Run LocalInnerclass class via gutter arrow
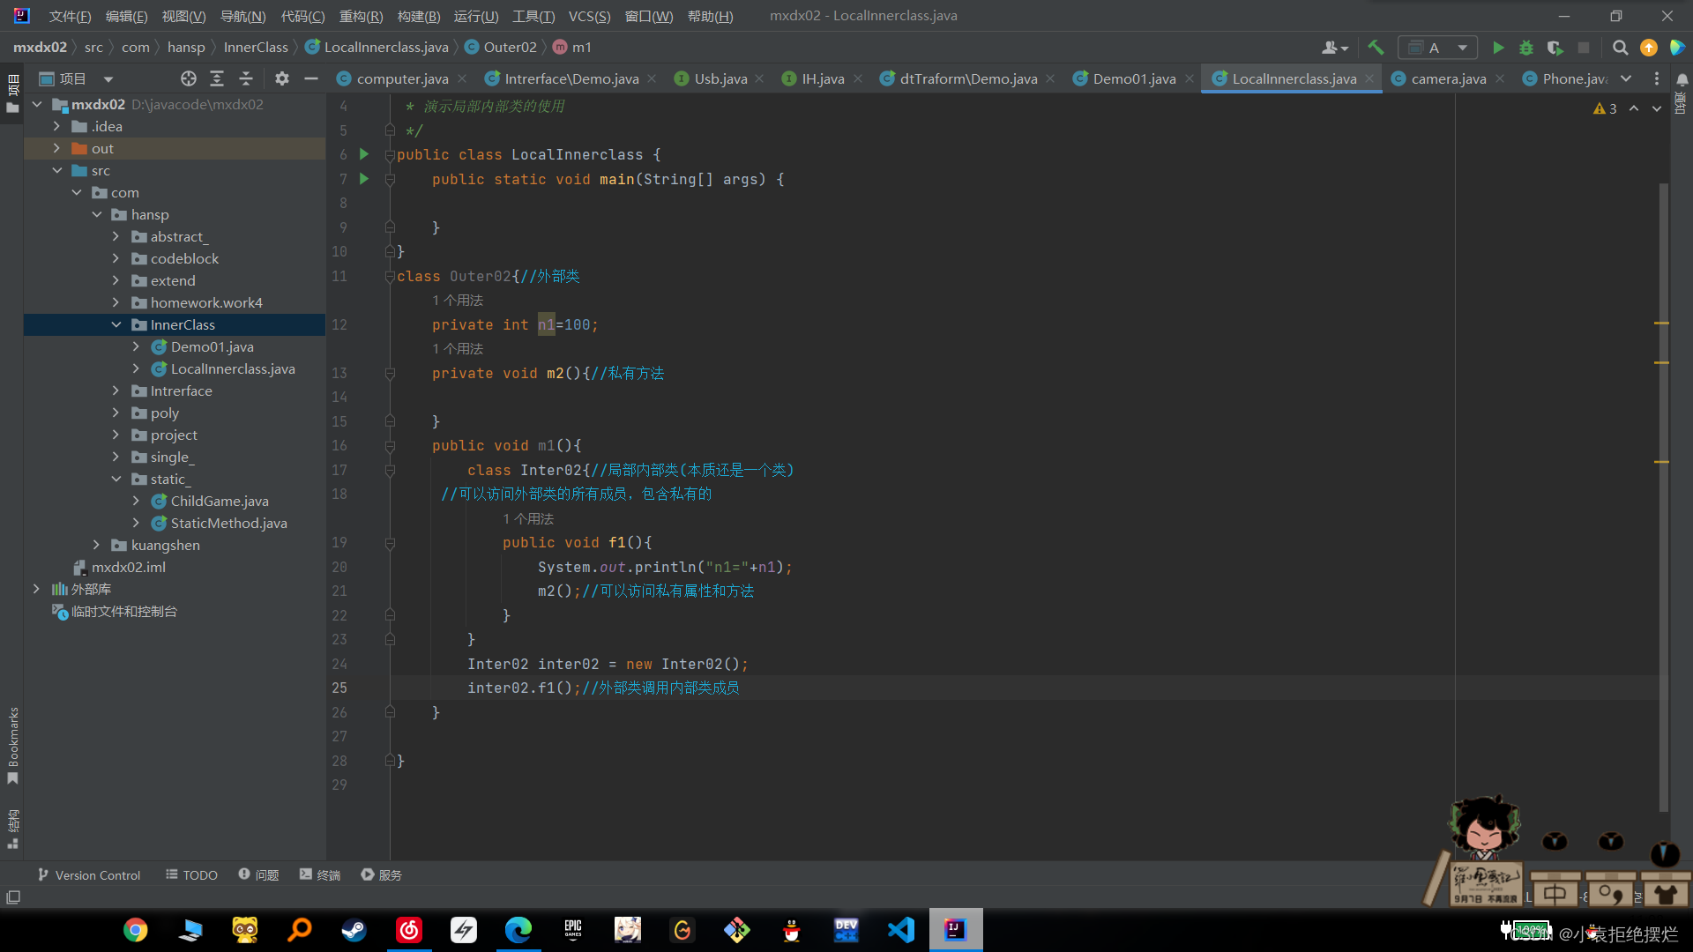 (364, 154)
